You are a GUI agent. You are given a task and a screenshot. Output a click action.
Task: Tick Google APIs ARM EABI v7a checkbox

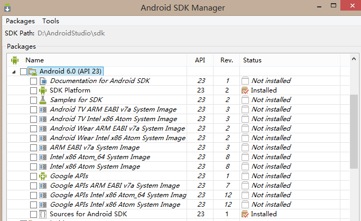coord(33,186)
